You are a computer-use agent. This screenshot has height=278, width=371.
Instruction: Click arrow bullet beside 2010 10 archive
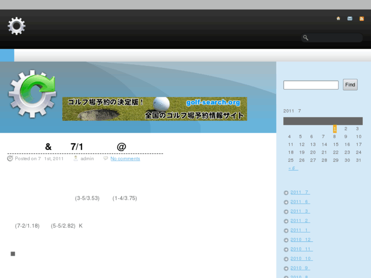[x=286, y=259]
